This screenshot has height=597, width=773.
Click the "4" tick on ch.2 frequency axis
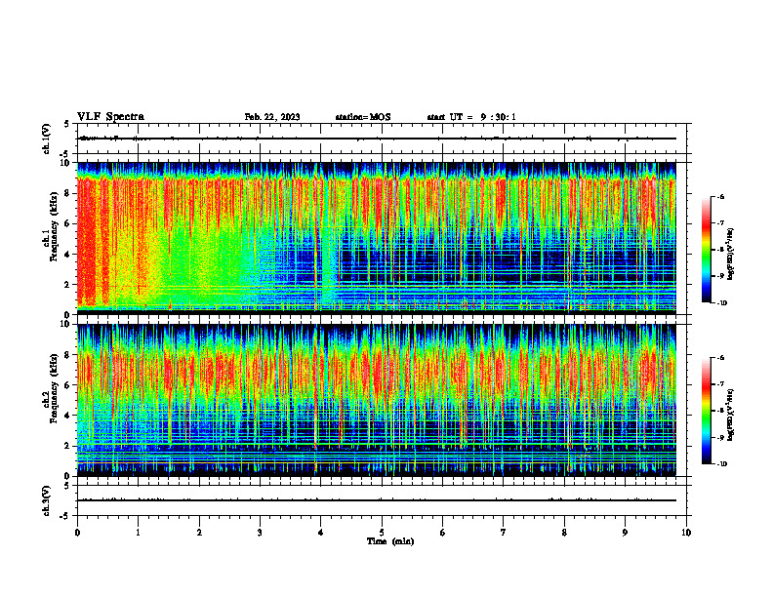tap(68, 416)
